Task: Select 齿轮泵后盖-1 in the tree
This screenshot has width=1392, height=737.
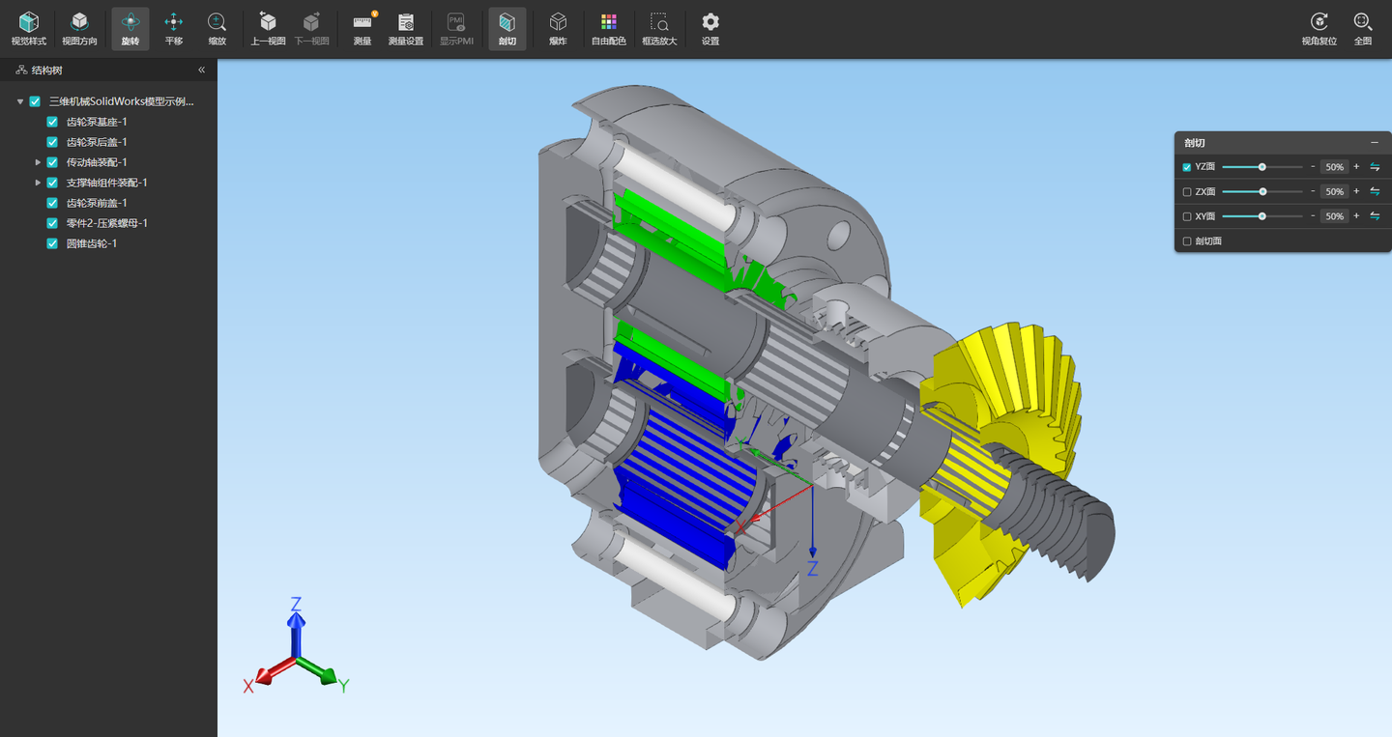Action: pyautogui.click(x=97, y=142)
